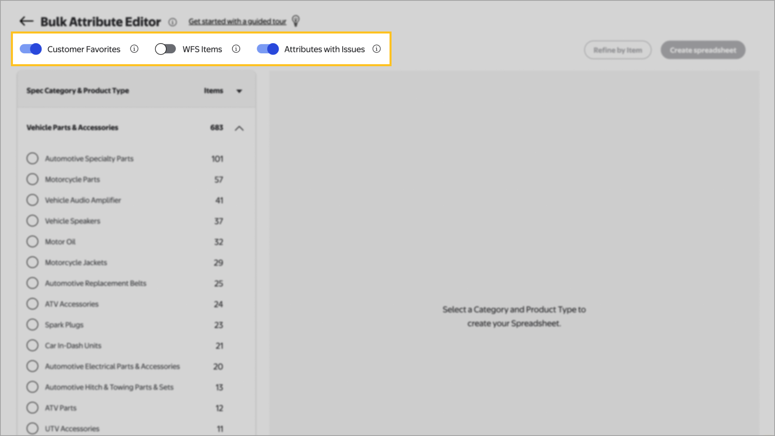The height and width of the screenshot is (436, 775).
Task: Select the ATV Accessories radio button
Action: pyautogui.click(x=33, y=304)
